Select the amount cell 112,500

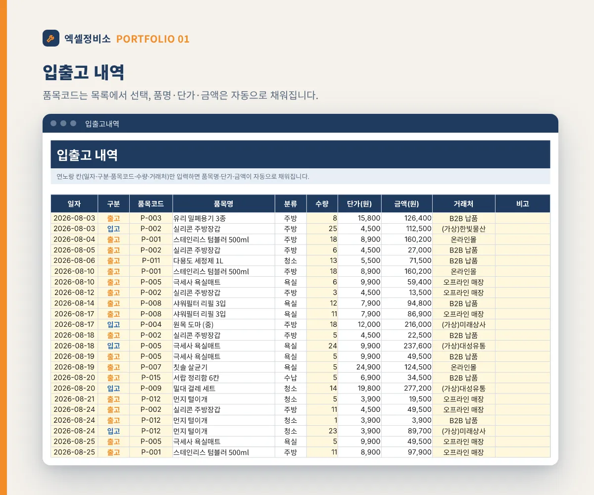coord(407,229)
